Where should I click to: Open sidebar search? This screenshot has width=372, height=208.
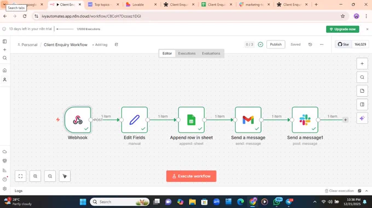4,58
